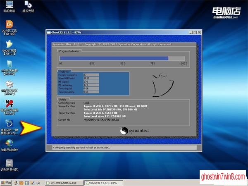
Task: Click the Ghost32 window title bar icon
Action: click(x=49, y=32)
